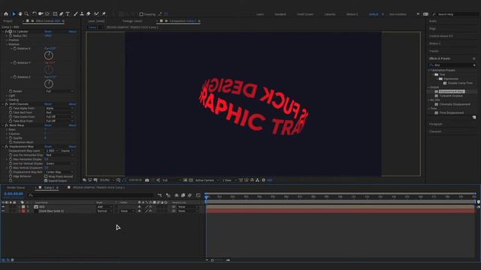The height and width of the screenshot is (270, 481).
Task: Toggle the CC Cylinder fx effect switch
Action: [x=7, y=31]
